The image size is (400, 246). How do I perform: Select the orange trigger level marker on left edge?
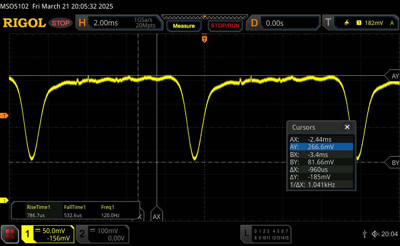(4, 116)
